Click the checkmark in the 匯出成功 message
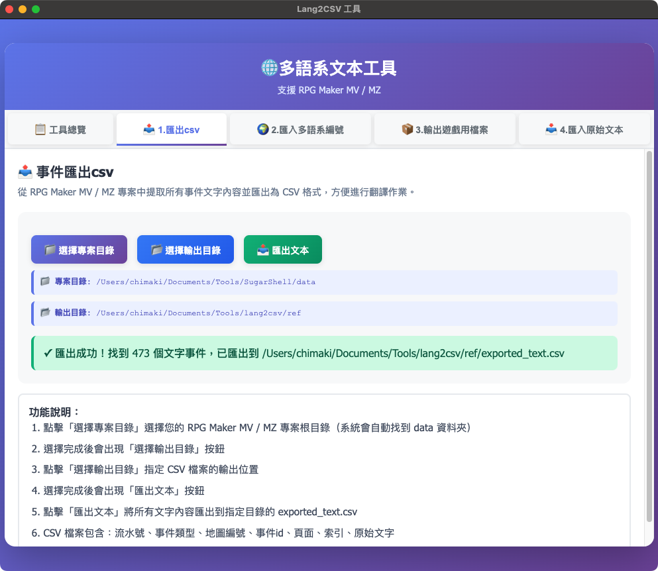 point(48,353)
